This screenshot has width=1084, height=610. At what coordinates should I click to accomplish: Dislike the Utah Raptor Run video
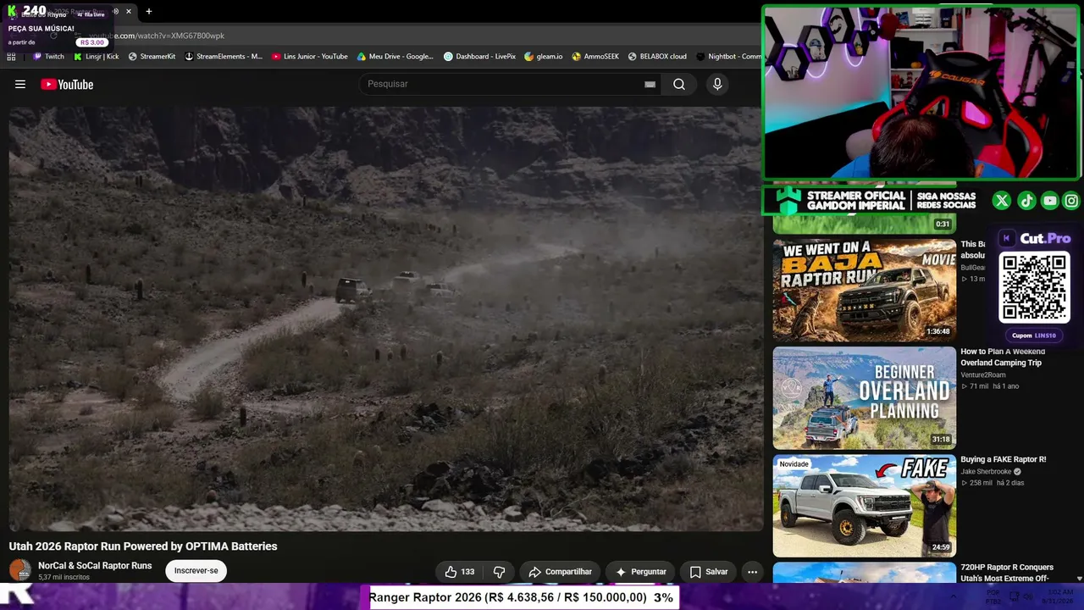[499, 572]
